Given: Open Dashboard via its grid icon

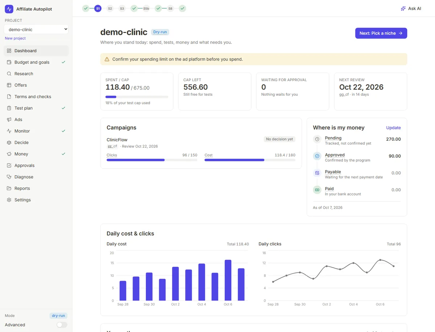Looking at the screenshot, I should pyautogui.click(x=9, y=51).
